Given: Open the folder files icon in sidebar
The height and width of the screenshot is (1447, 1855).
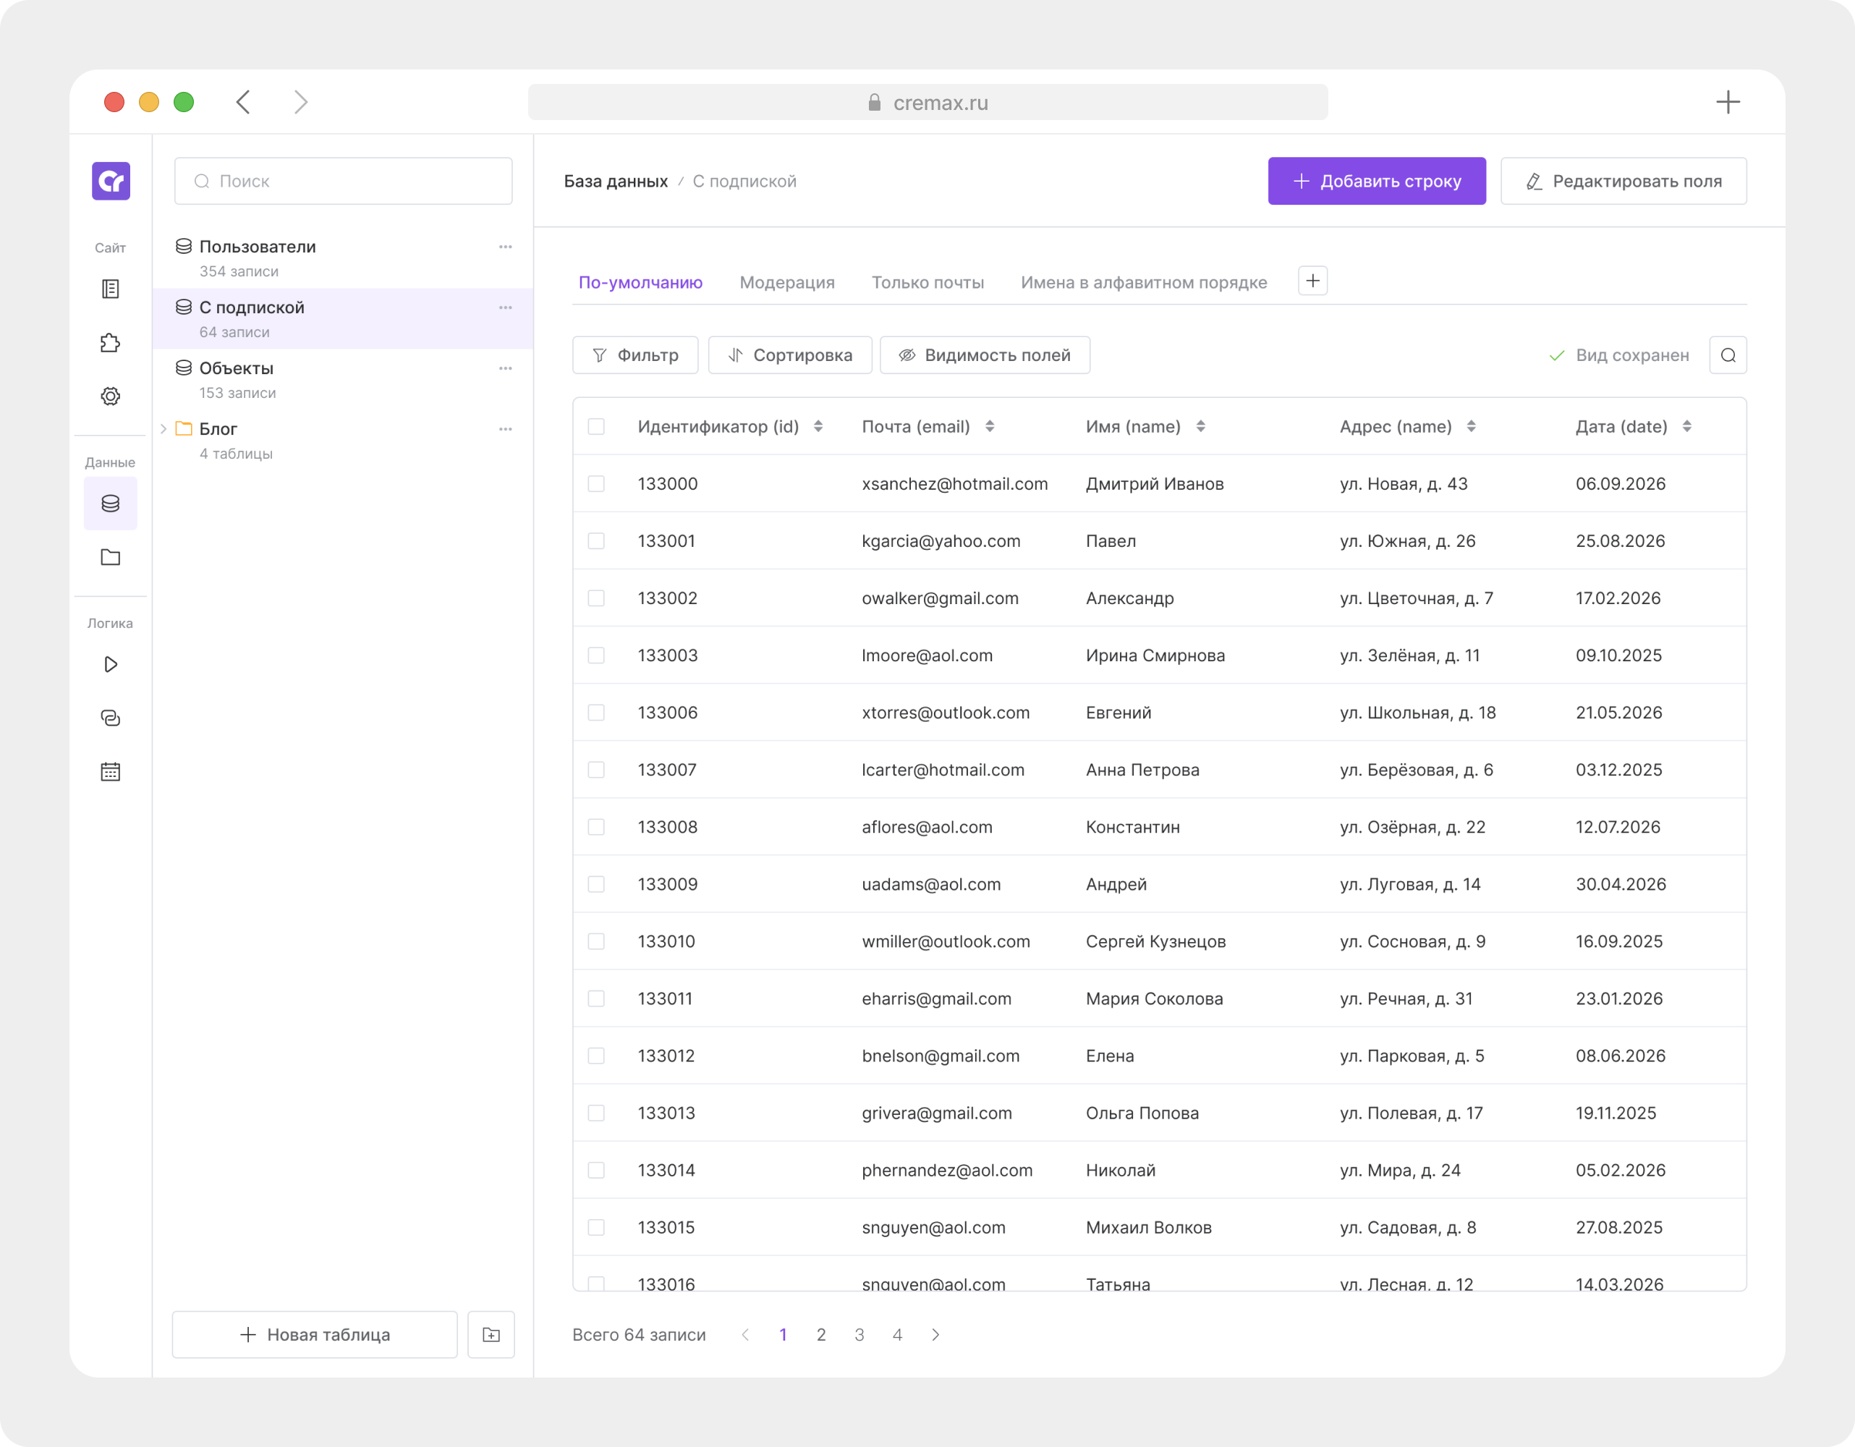Looking at the screenshot, I should tap(111, 557).
